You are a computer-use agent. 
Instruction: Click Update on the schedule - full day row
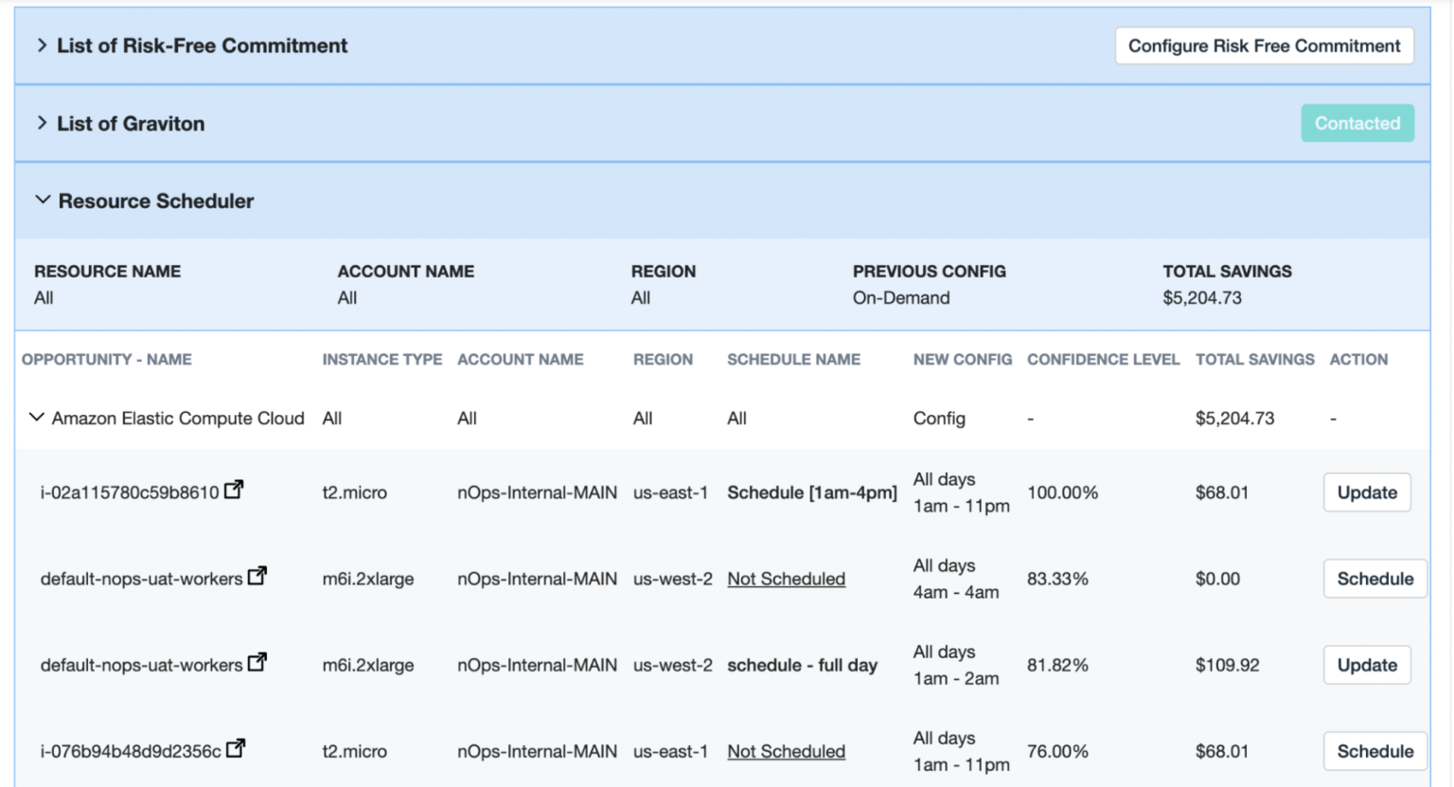1367,664
